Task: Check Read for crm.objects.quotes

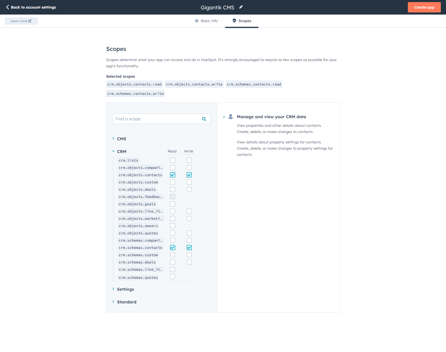Action: tap(173, 233)
